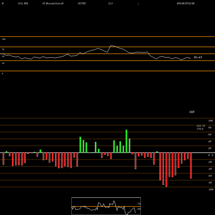Click the RSI value 36.43

click(198, 57)
